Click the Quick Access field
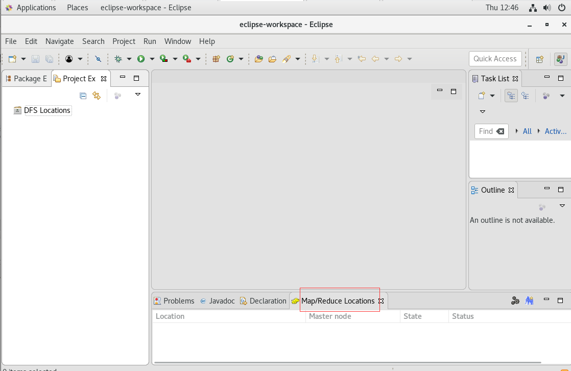Viewport: 571px width, 371px height. coord(495,59)
